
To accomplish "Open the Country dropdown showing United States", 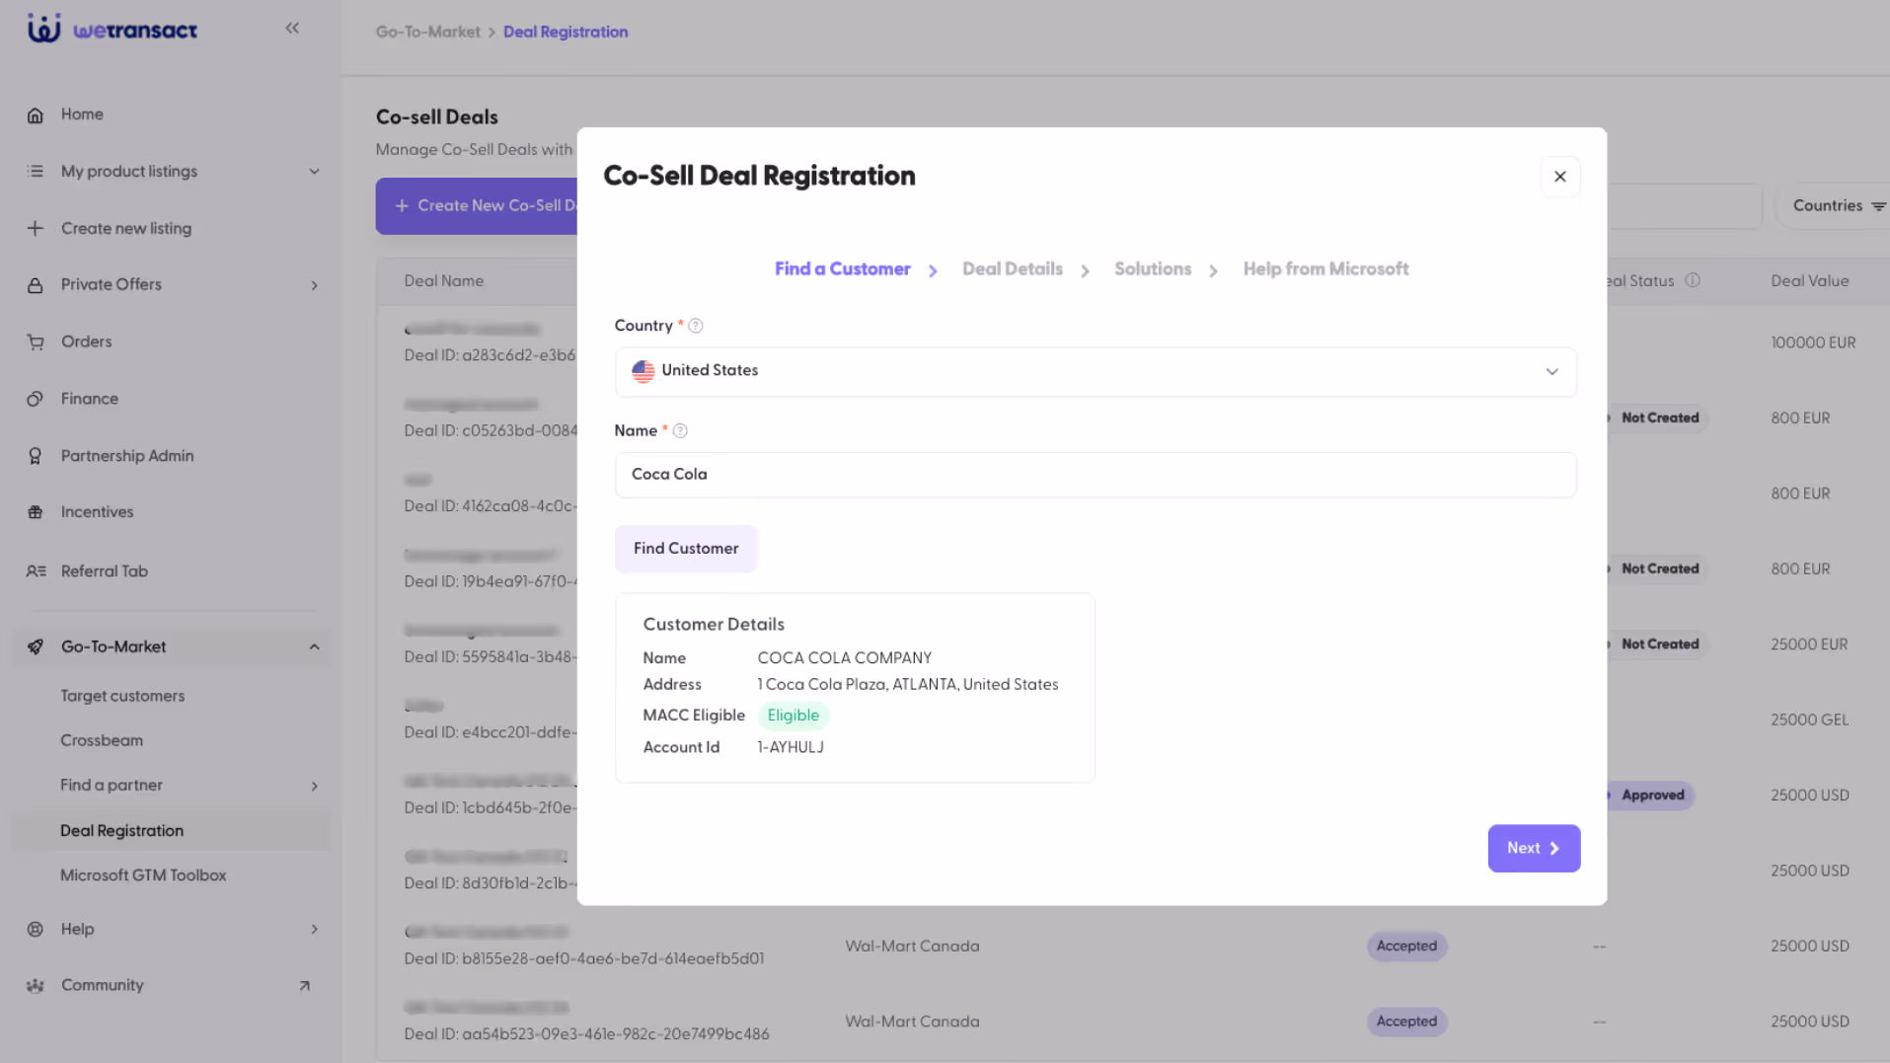I will pos(1095,372).
